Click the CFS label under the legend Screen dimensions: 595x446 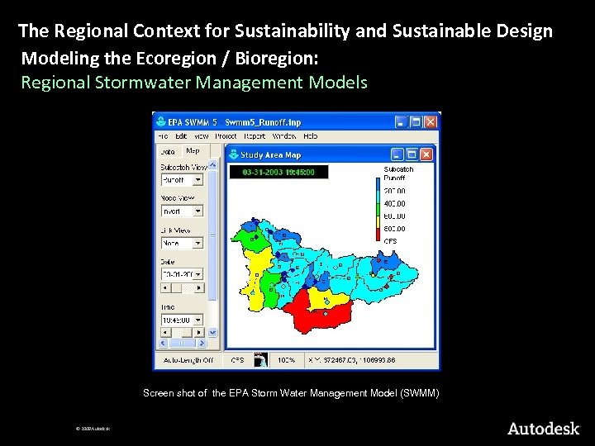tap(390, 241)
